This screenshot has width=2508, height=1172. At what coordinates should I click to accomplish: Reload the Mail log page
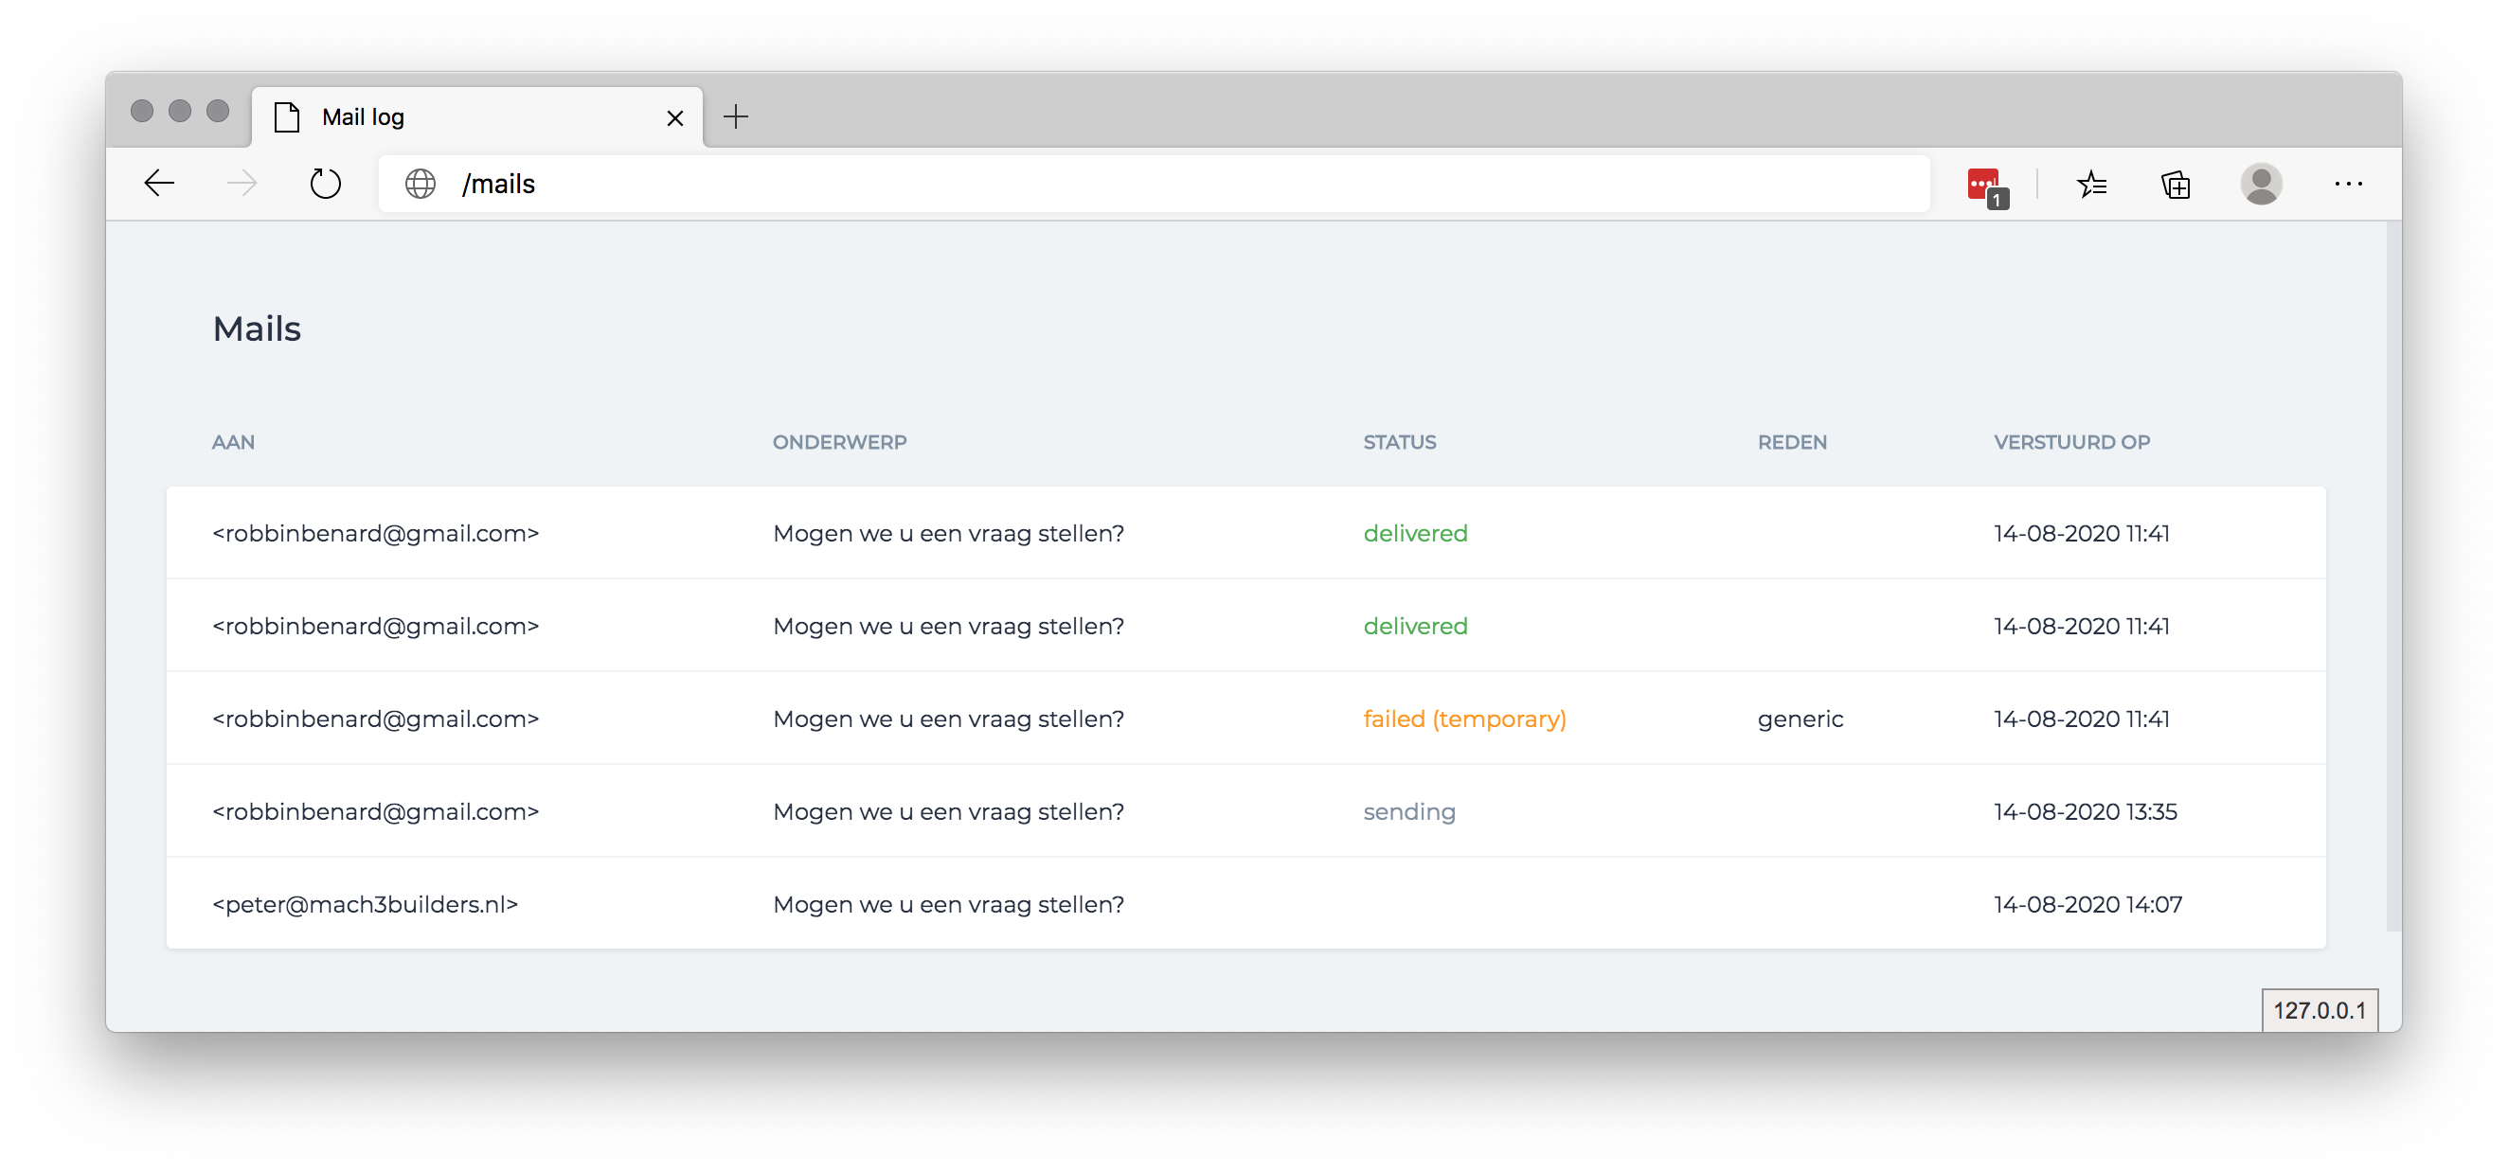click(325, 184)
